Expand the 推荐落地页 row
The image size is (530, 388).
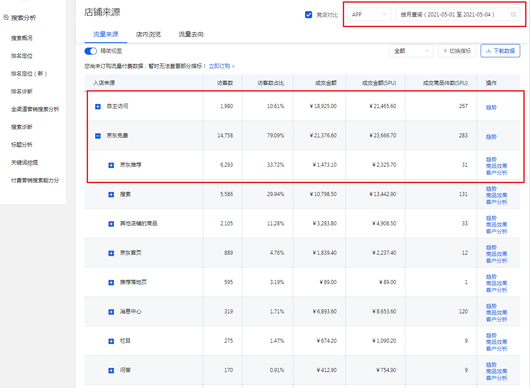[111, 283]
